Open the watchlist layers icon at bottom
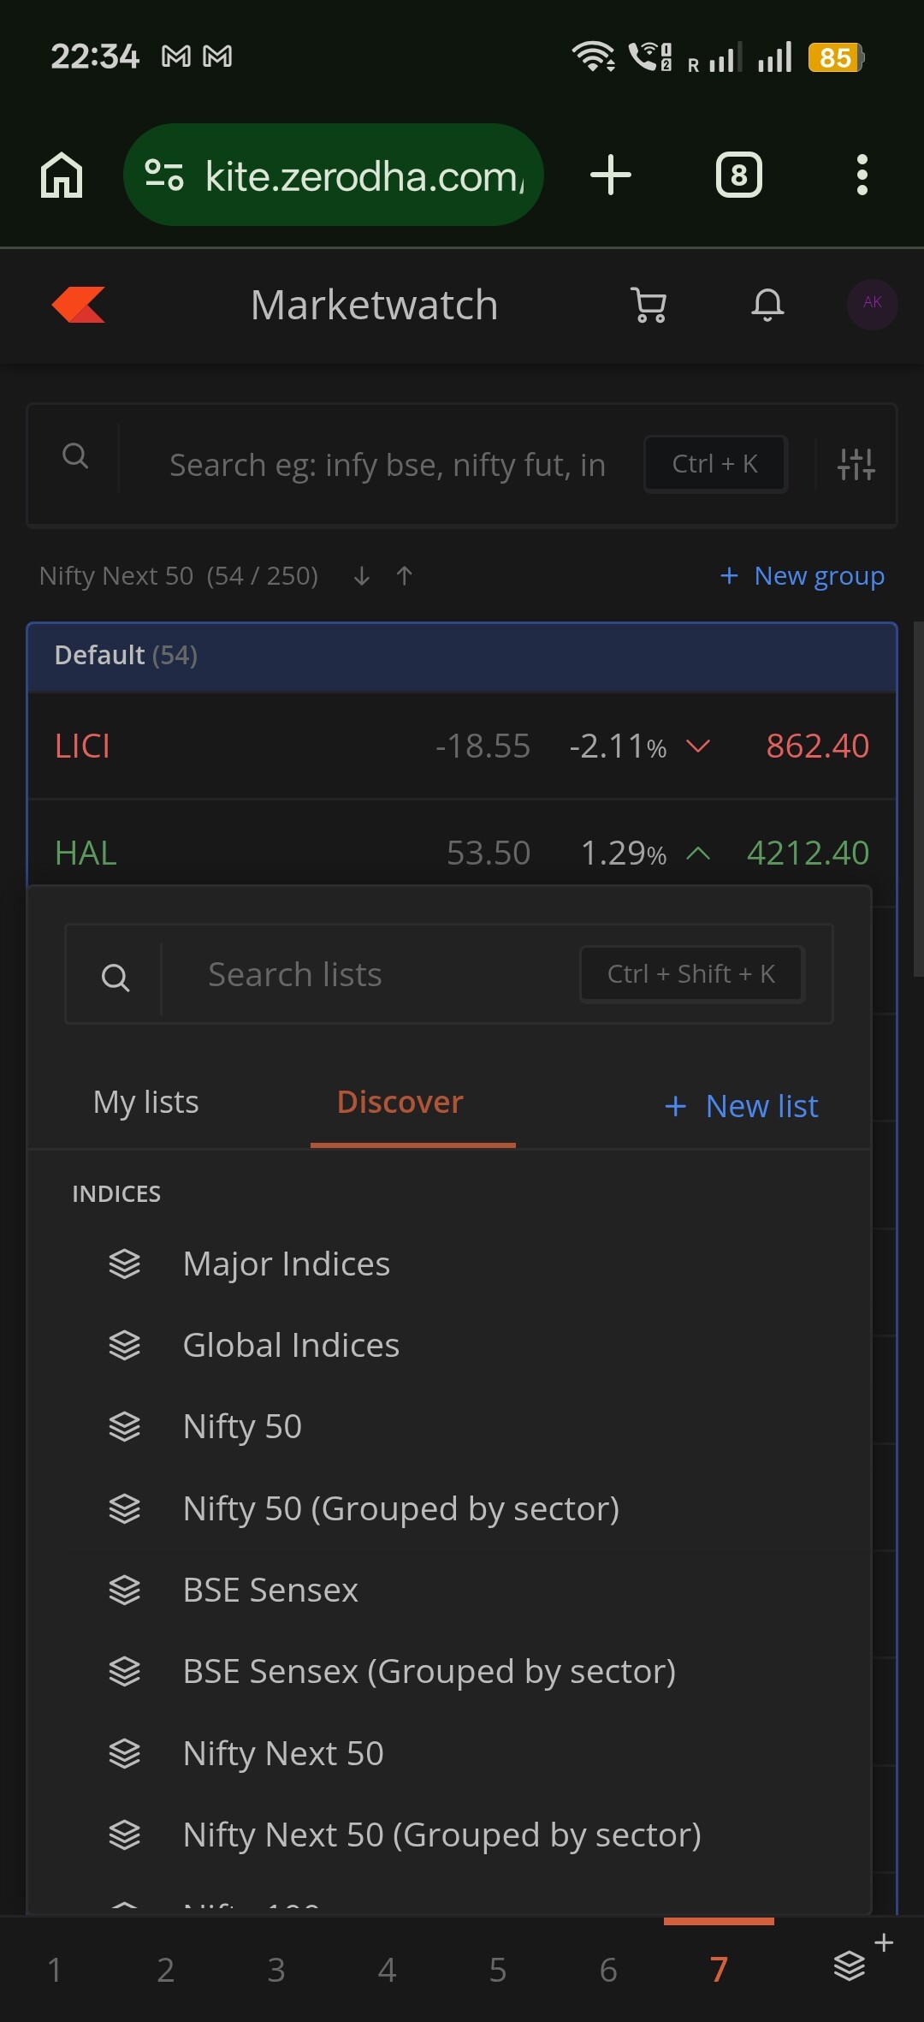Image resolution: width=924 pixels, height=2022 pixels. point(851,1966)
